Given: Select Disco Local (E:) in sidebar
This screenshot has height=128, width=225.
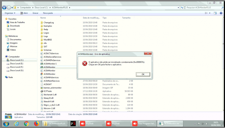Looking at the screenshot, I should (16, 64).
